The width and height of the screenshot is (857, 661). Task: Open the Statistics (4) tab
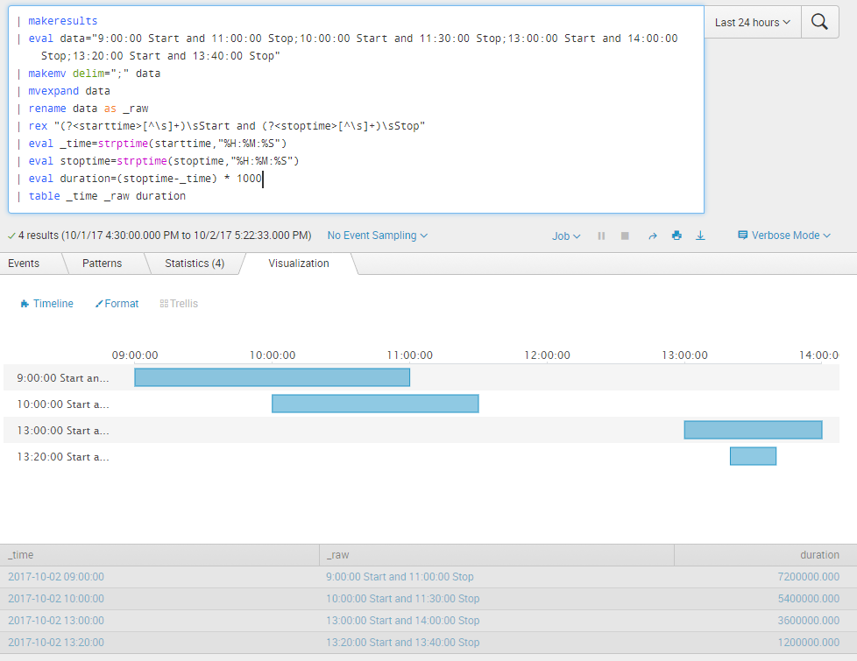click(x=194, y=263)
